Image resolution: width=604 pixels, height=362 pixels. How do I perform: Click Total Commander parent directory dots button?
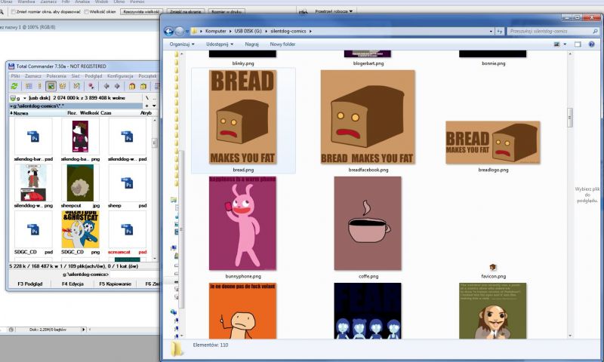154,99
